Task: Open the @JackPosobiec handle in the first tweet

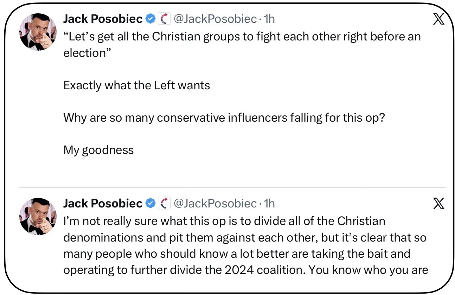Action: click(x=215, y=19)
